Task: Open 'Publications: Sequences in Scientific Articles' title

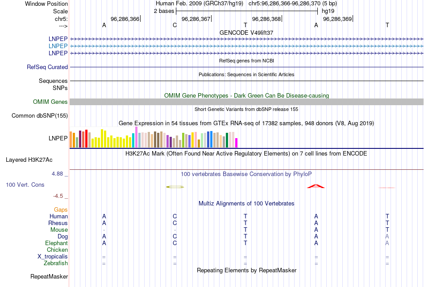Action: point(246,74)
